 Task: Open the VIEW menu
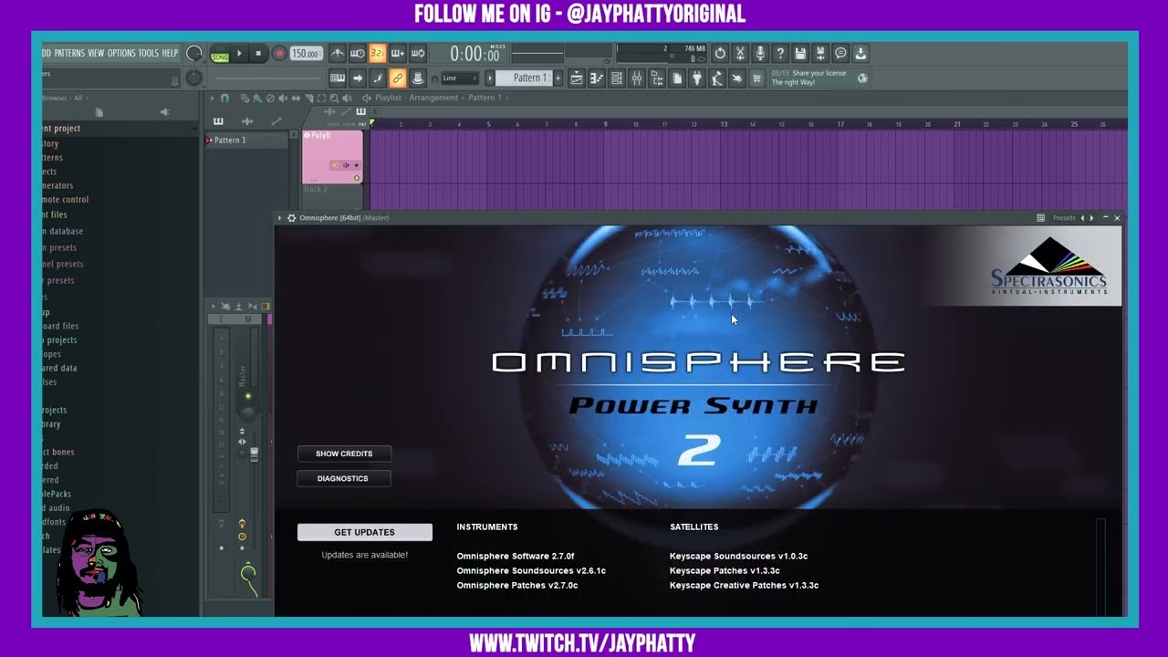click(x=96, y=53)
